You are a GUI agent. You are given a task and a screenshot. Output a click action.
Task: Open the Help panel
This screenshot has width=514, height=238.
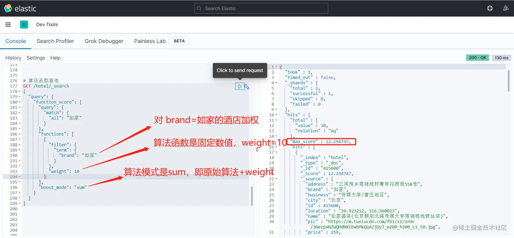pos(55,58)
